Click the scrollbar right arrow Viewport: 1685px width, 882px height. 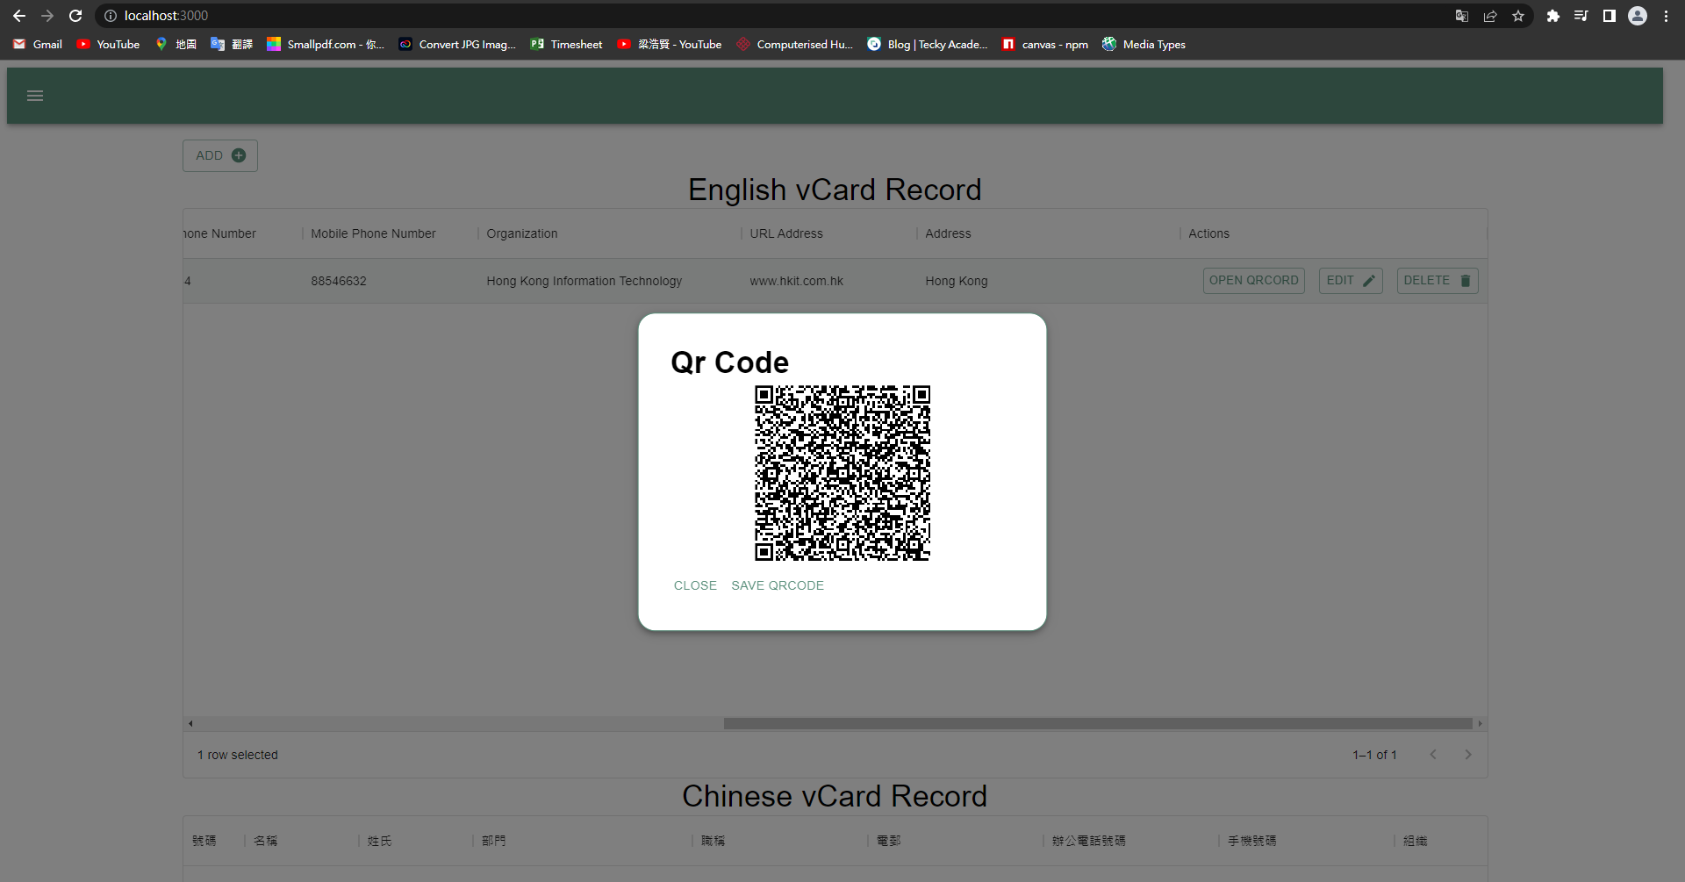1480,724
